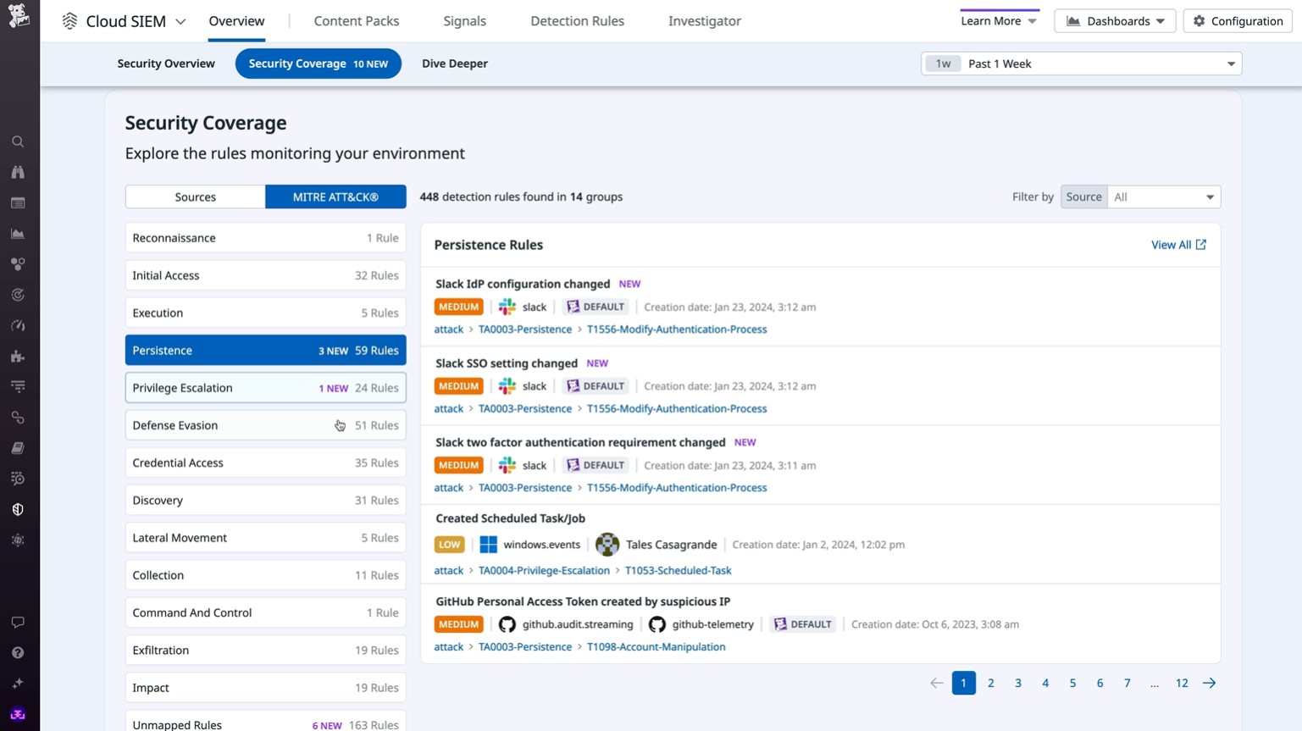Select the metrics graph icon in sidebar
This screenshot has height=731, width=1302.
coord(17,233)
